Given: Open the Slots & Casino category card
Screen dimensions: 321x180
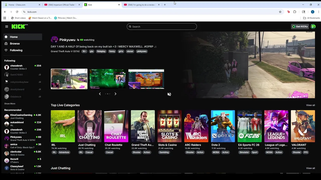Looking at the screenshot, I should (x=170, y=126).
